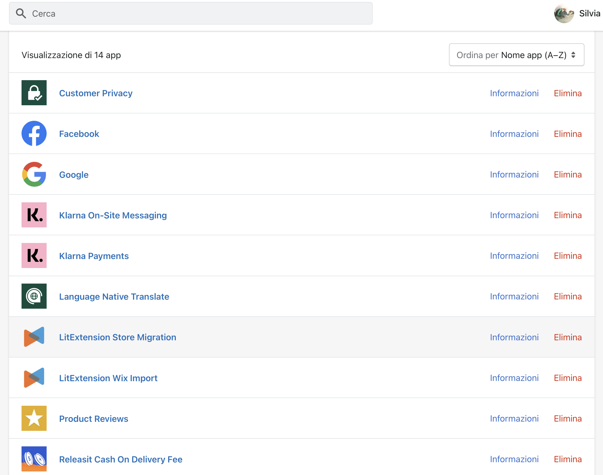603x475 pixels.
Task: Open the Klarna Payments app link
Action: coord(94,256)
